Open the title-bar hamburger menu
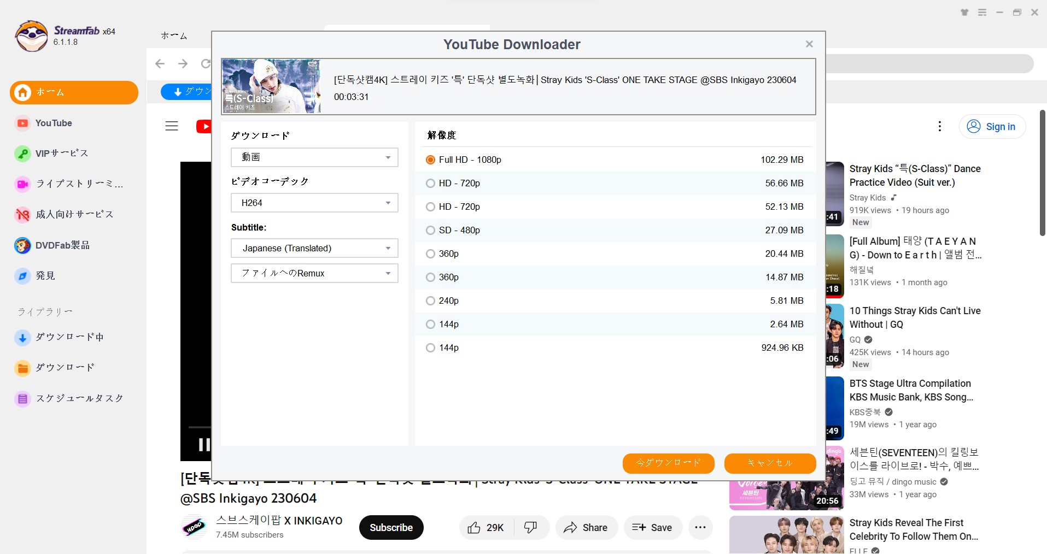Image resolution: width=1047 pixels, height=554 pixels. [x=982, y=12]
